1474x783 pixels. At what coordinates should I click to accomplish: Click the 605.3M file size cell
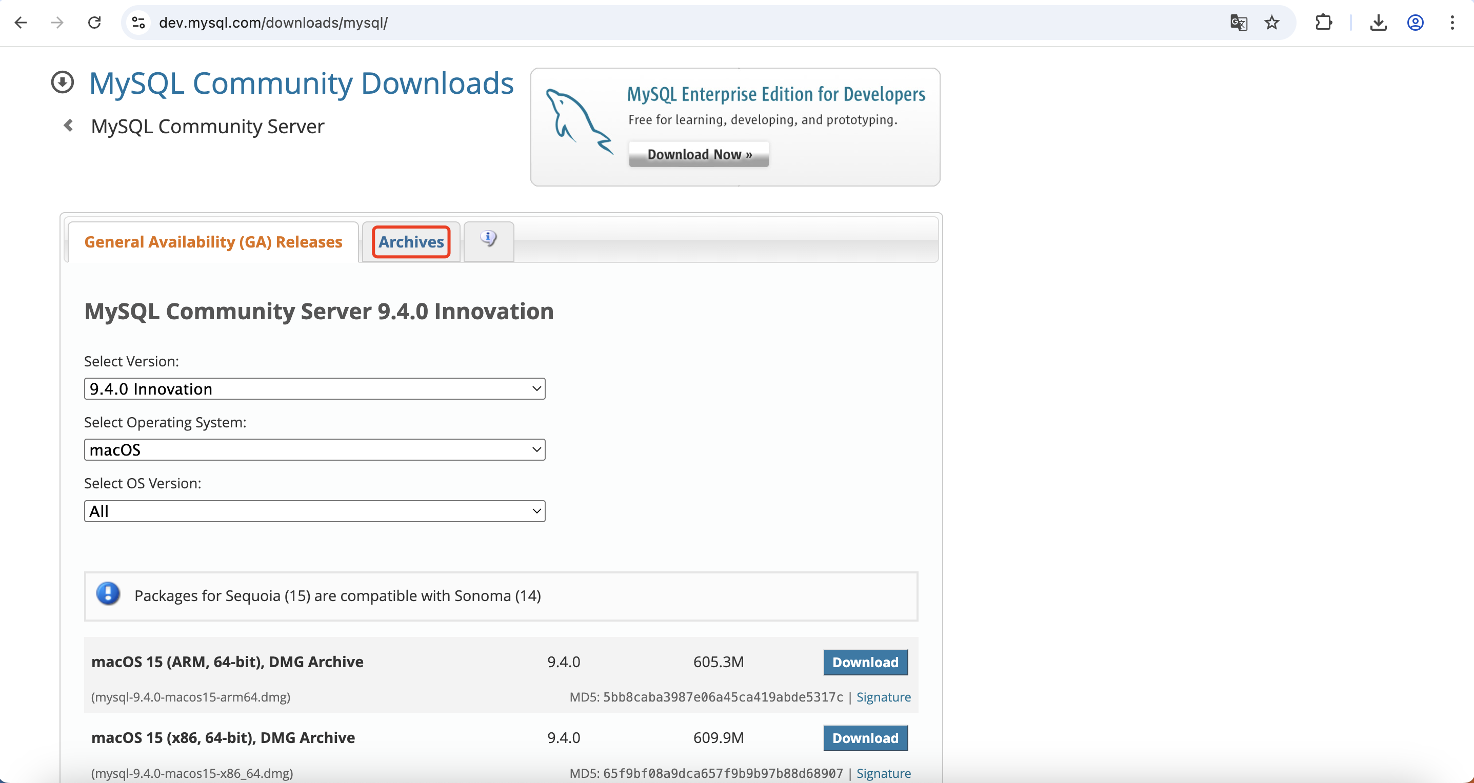718,662
